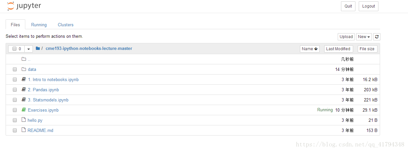Expand the selection type dropdown arrow

click(x=29, y=49)
